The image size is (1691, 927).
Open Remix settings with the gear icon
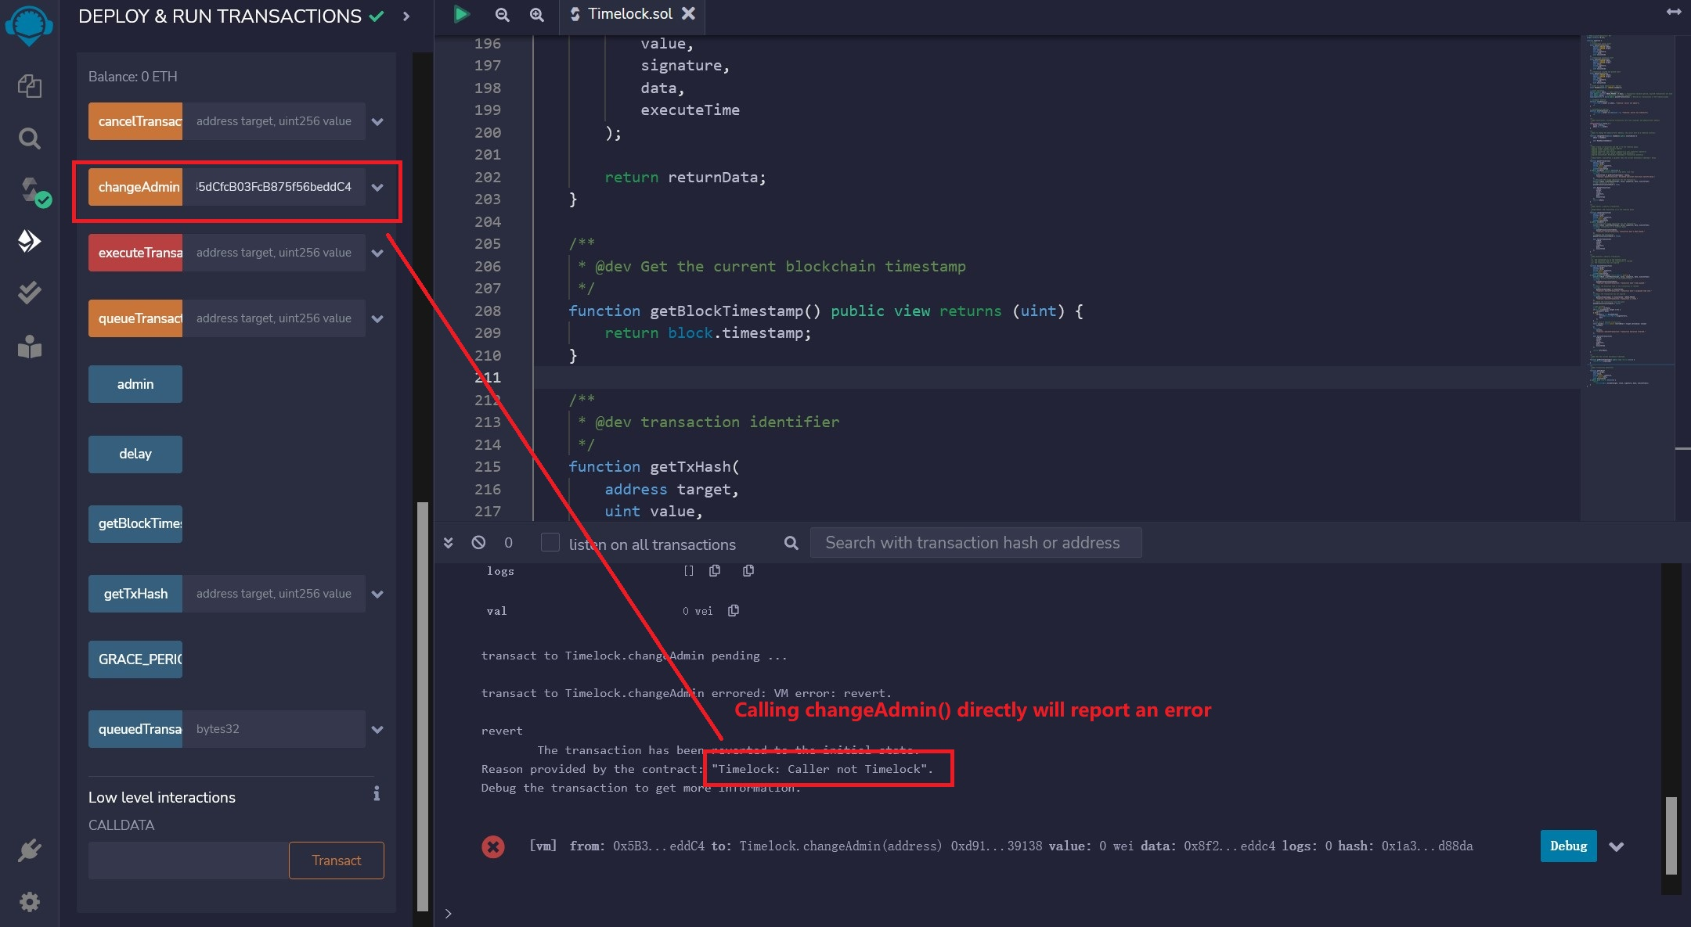click(30, 901)
